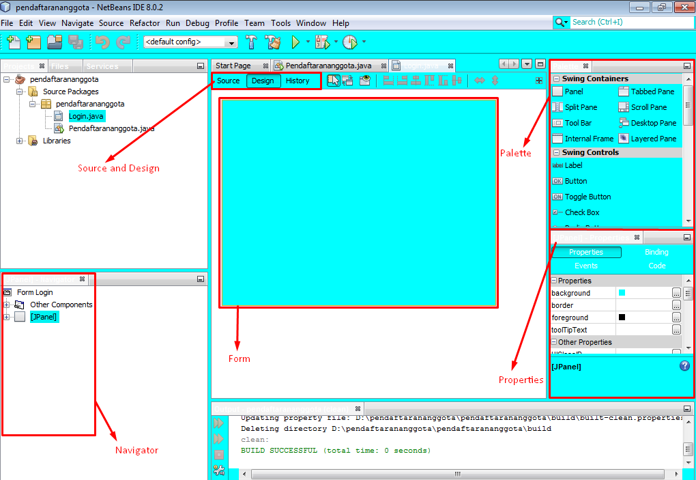Select the Binding toggle in Properties window

click(x=656, y=252)
